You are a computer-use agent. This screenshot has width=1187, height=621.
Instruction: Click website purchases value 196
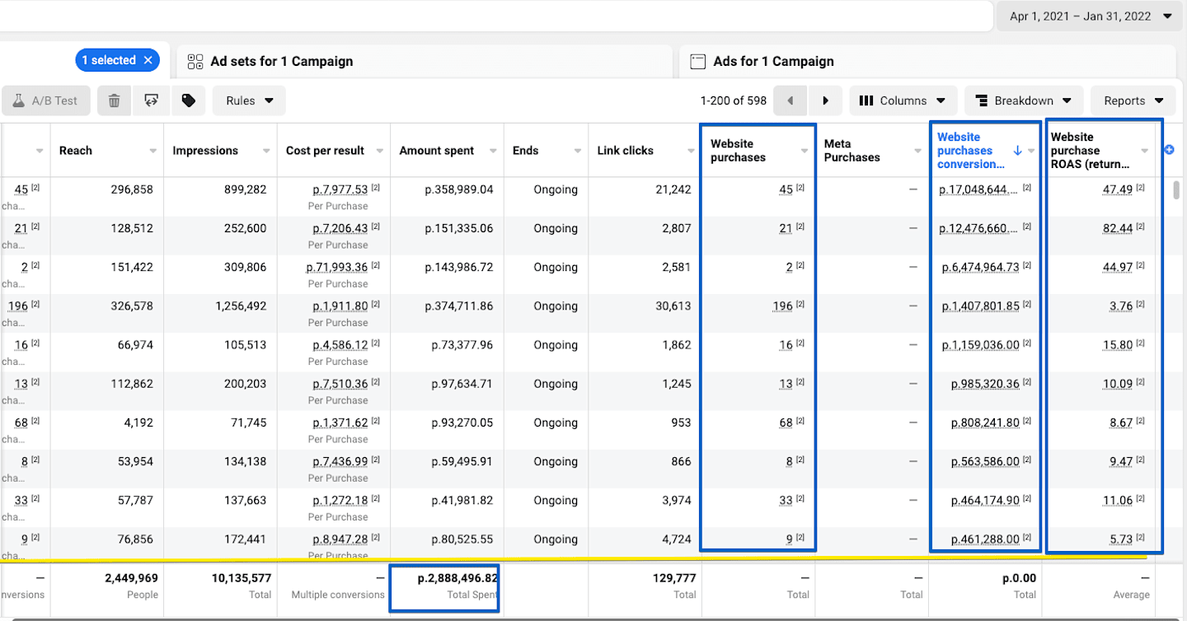[x=782, y=306]
